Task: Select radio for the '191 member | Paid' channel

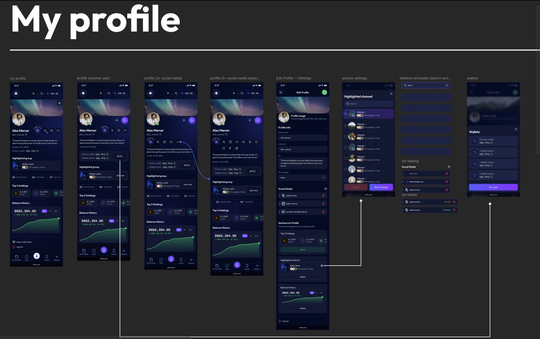Action: tap(346, 126)
